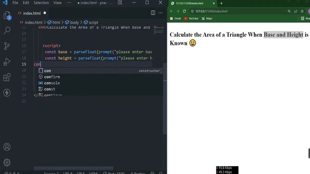Click the notifications bell in status bar
Viewport: 310px width, 174px height.
coord(160,173)
